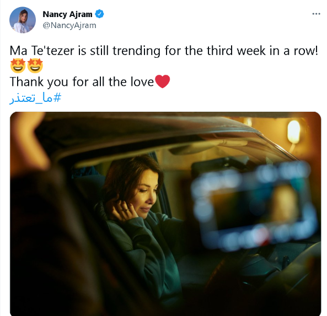Open the @NancyAjram handle link

[69, 25]
